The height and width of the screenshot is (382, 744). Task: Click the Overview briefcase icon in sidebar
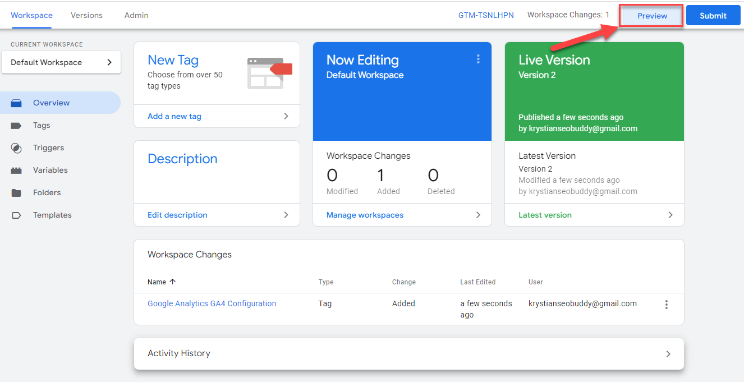(16, 103)
